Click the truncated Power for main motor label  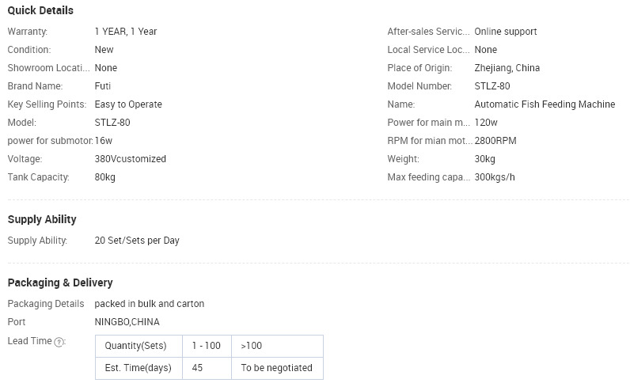pos(428,123)
